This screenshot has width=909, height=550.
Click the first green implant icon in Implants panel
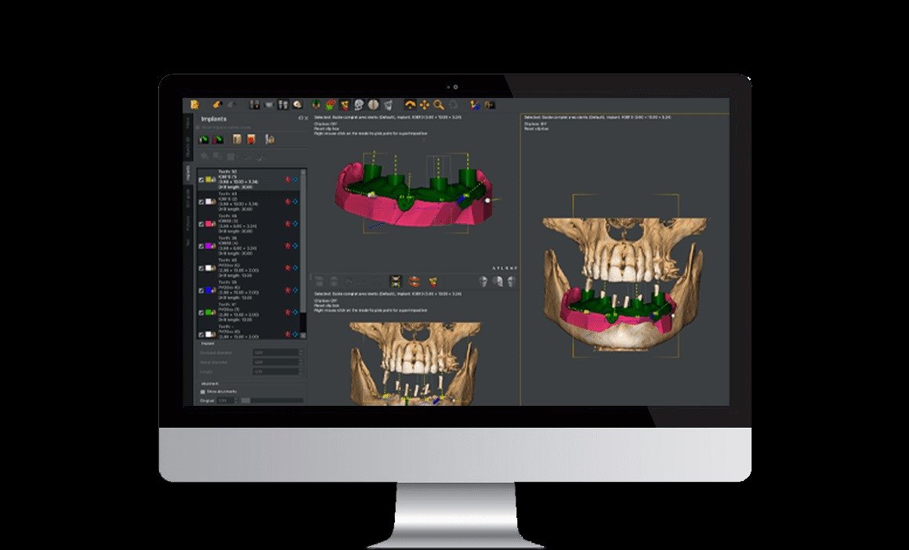(205, 139)
